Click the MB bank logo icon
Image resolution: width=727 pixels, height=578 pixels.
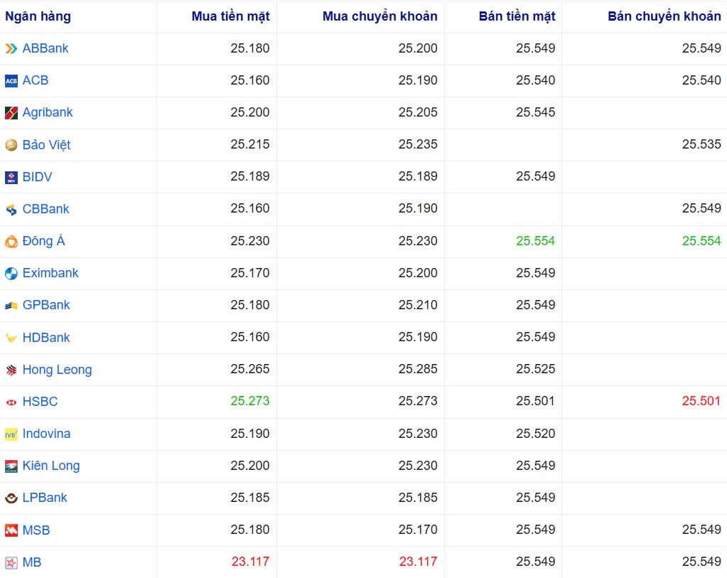coord(11,562)
